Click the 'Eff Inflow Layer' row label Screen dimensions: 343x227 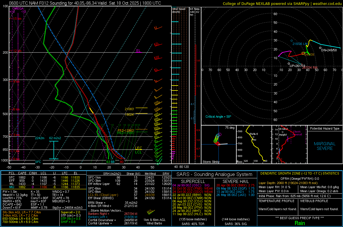tap(99, 184)
